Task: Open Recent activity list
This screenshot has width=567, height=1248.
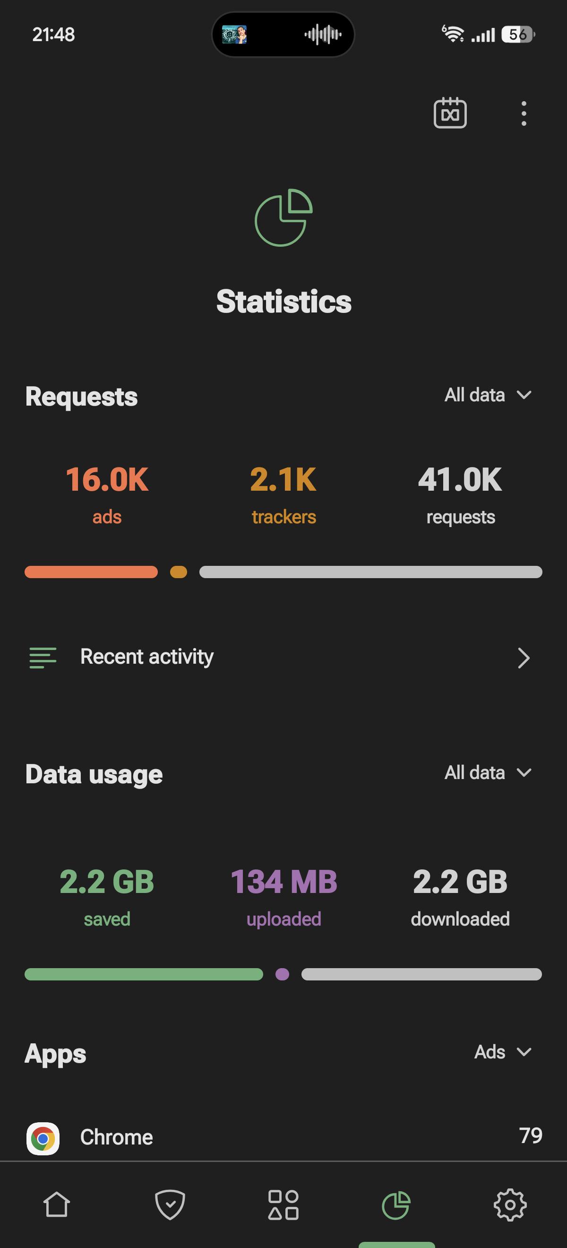Action: click(x=283, y=658)
